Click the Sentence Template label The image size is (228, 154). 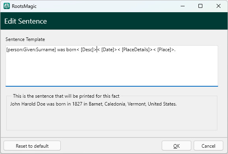[25, 39]
